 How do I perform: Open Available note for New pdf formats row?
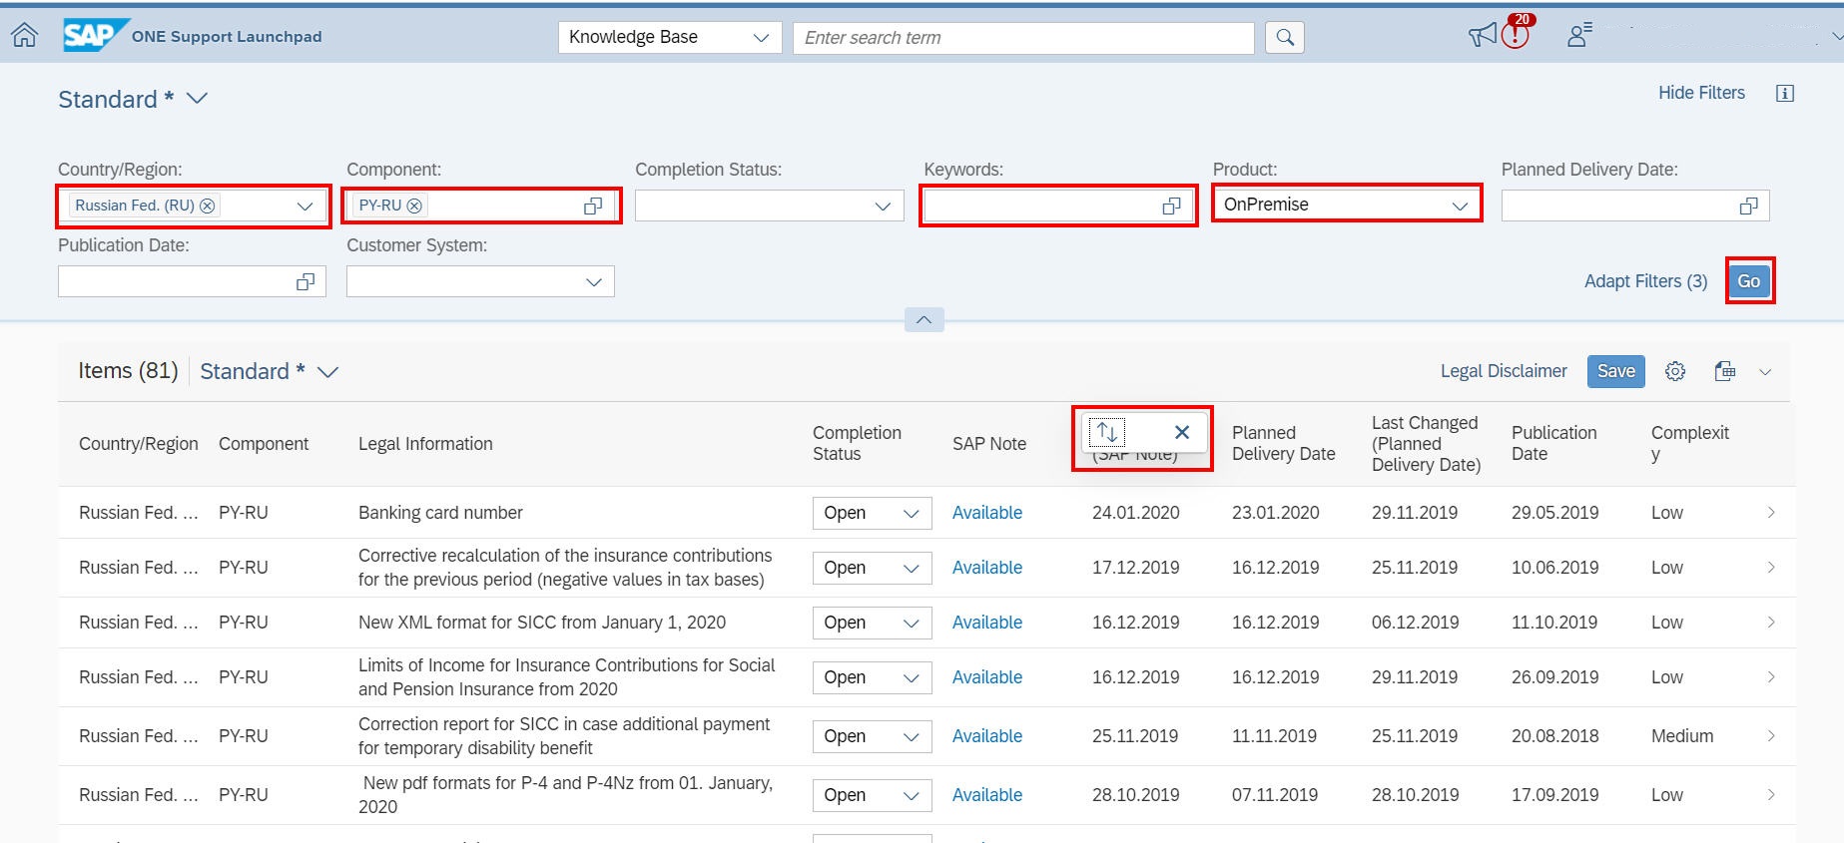987,795
